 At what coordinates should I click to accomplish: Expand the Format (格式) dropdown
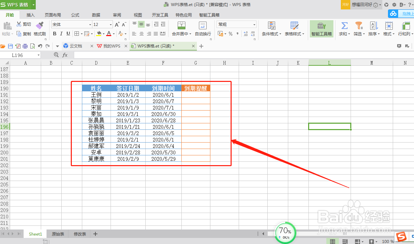[x=393, y=34]
